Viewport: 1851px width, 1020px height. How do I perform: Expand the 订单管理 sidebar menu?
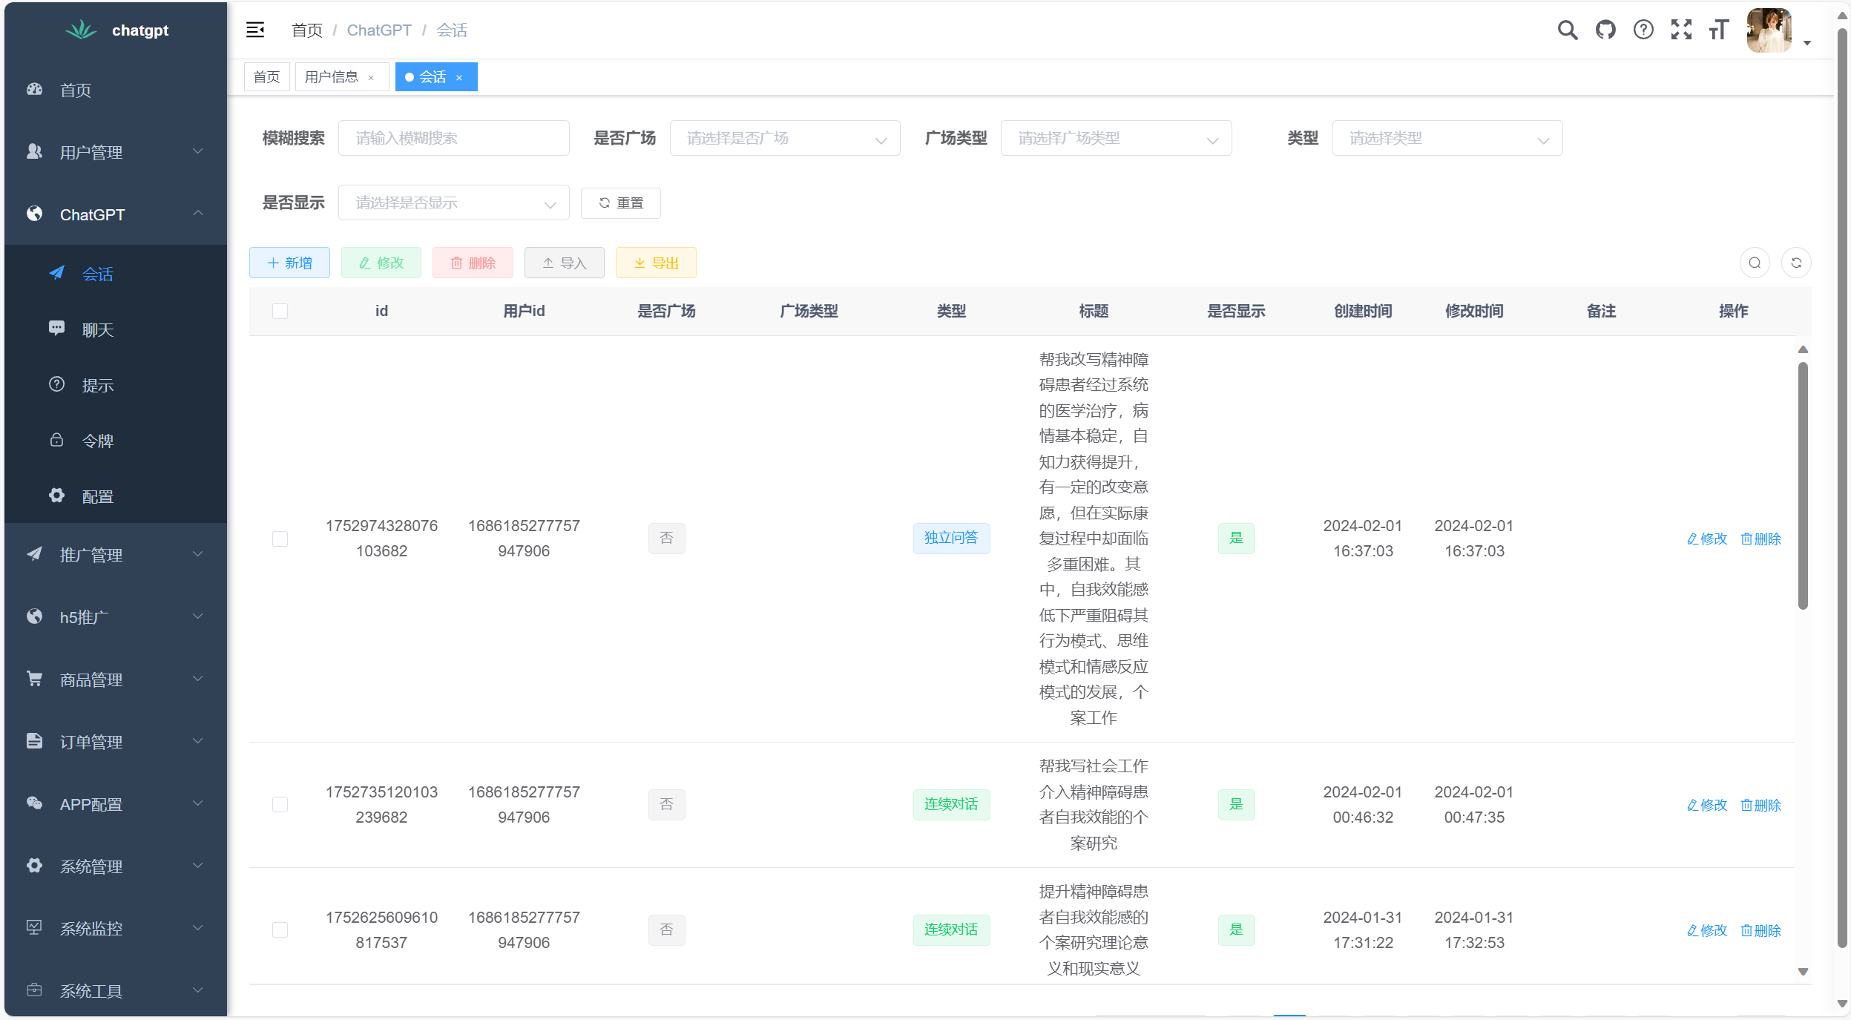[x=116, y=742]
